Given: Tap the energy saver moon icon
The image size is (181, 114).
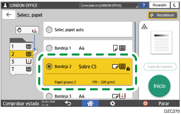Looking at the screenshot, I should [175, 5].
